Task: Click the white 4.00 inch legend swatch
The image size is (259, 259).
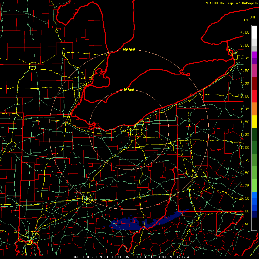Action: pos(254,32)
